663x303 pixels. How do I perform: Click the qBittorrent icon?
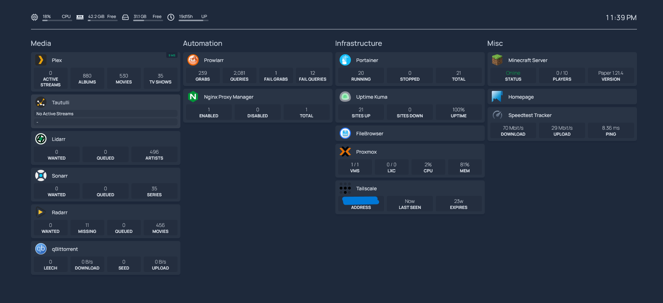coord(41,249)
